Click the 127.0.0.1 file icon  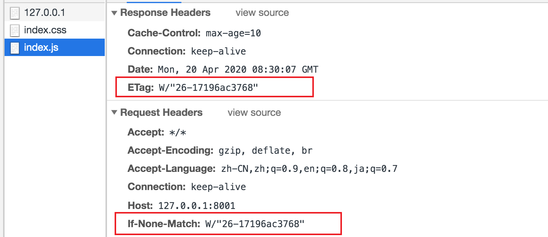pos(15,13)
